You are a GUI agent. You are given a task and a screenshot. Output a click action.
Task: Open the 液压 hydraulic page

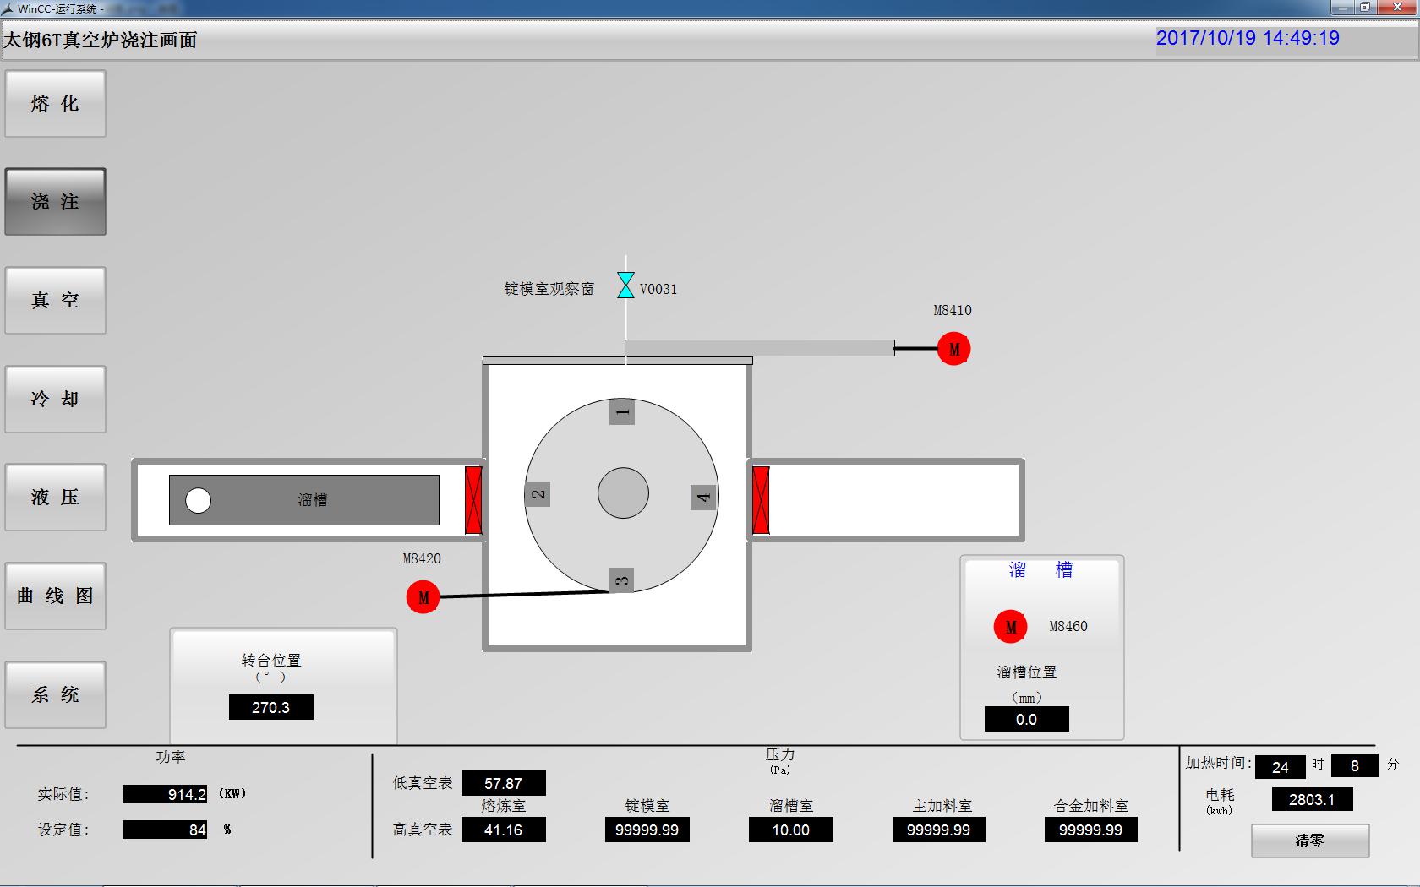click(x=56, y=498)
